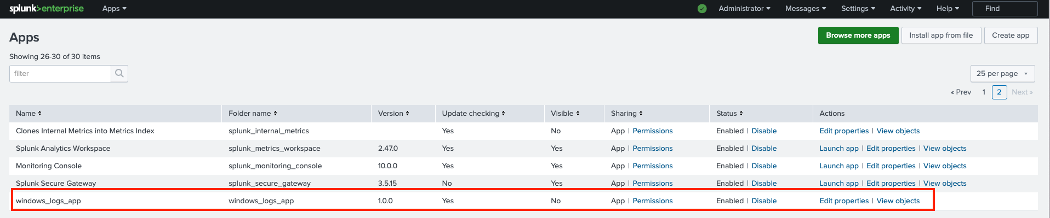Open the Help menu

point(948,8)
